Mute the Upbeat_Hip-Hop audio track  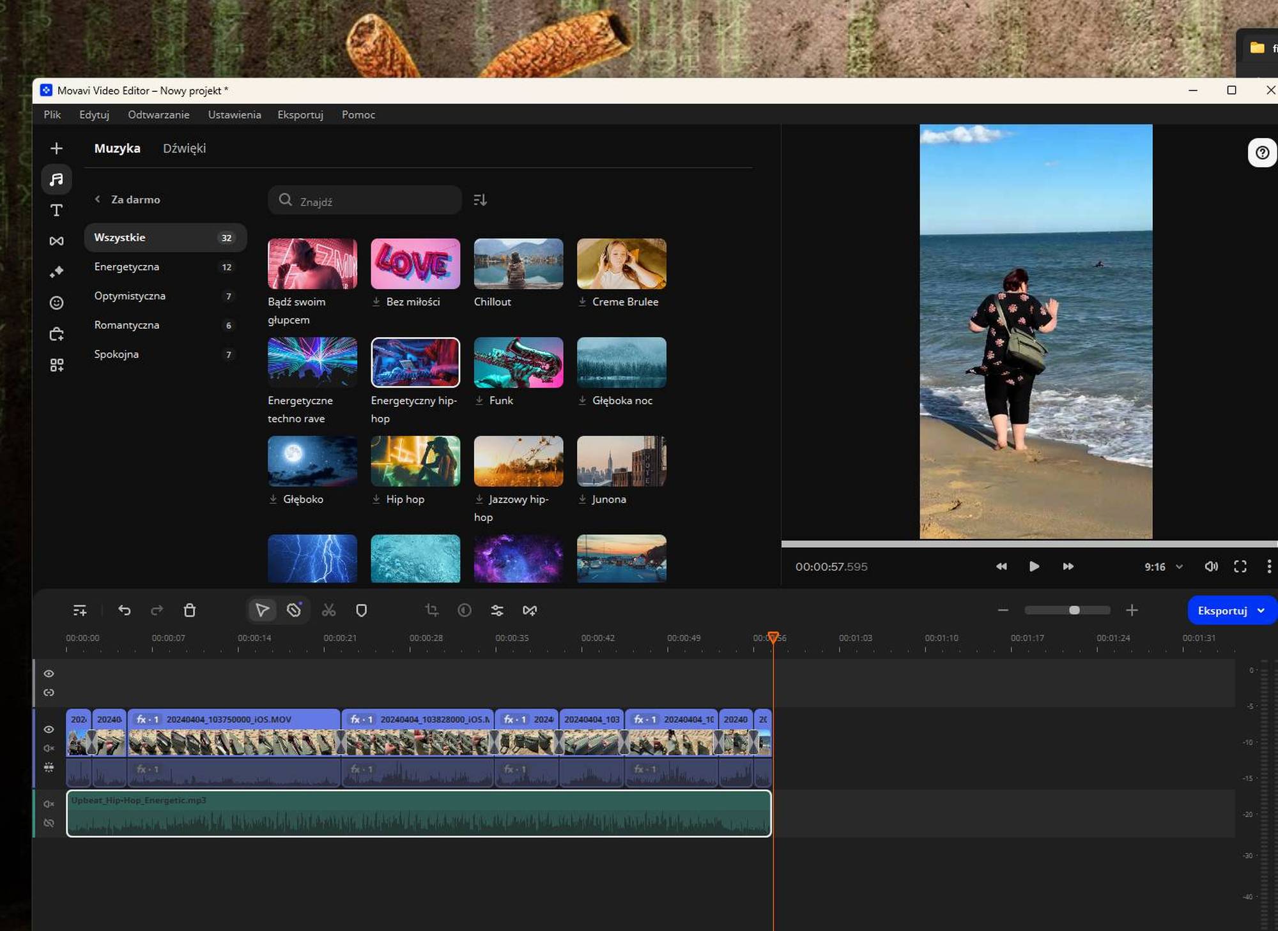(49, 804)
